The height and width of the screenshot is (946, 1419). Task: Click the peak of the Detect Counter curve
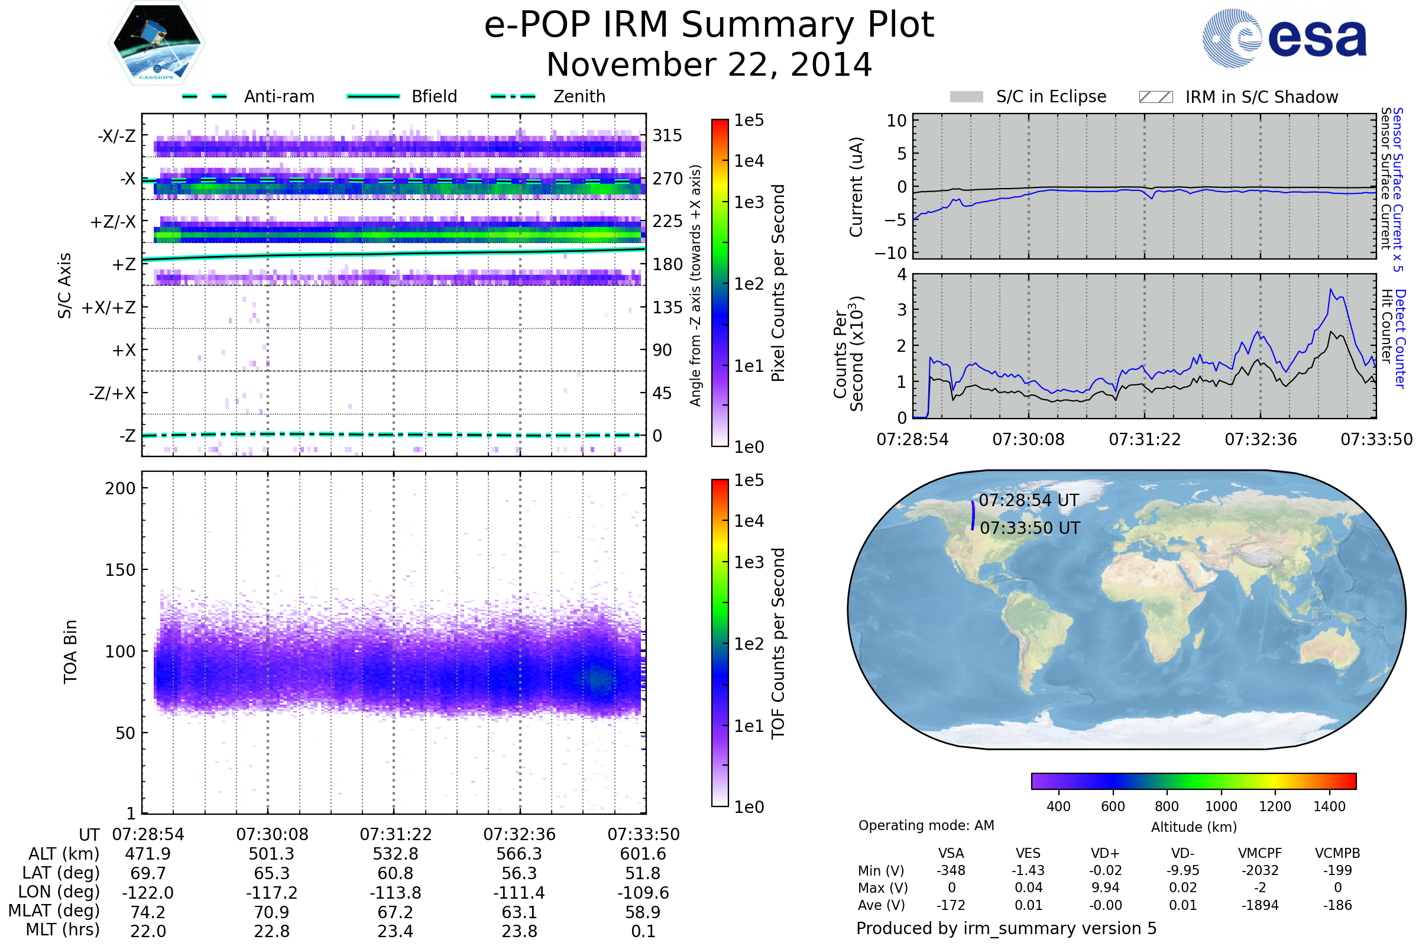[1330, 290]
